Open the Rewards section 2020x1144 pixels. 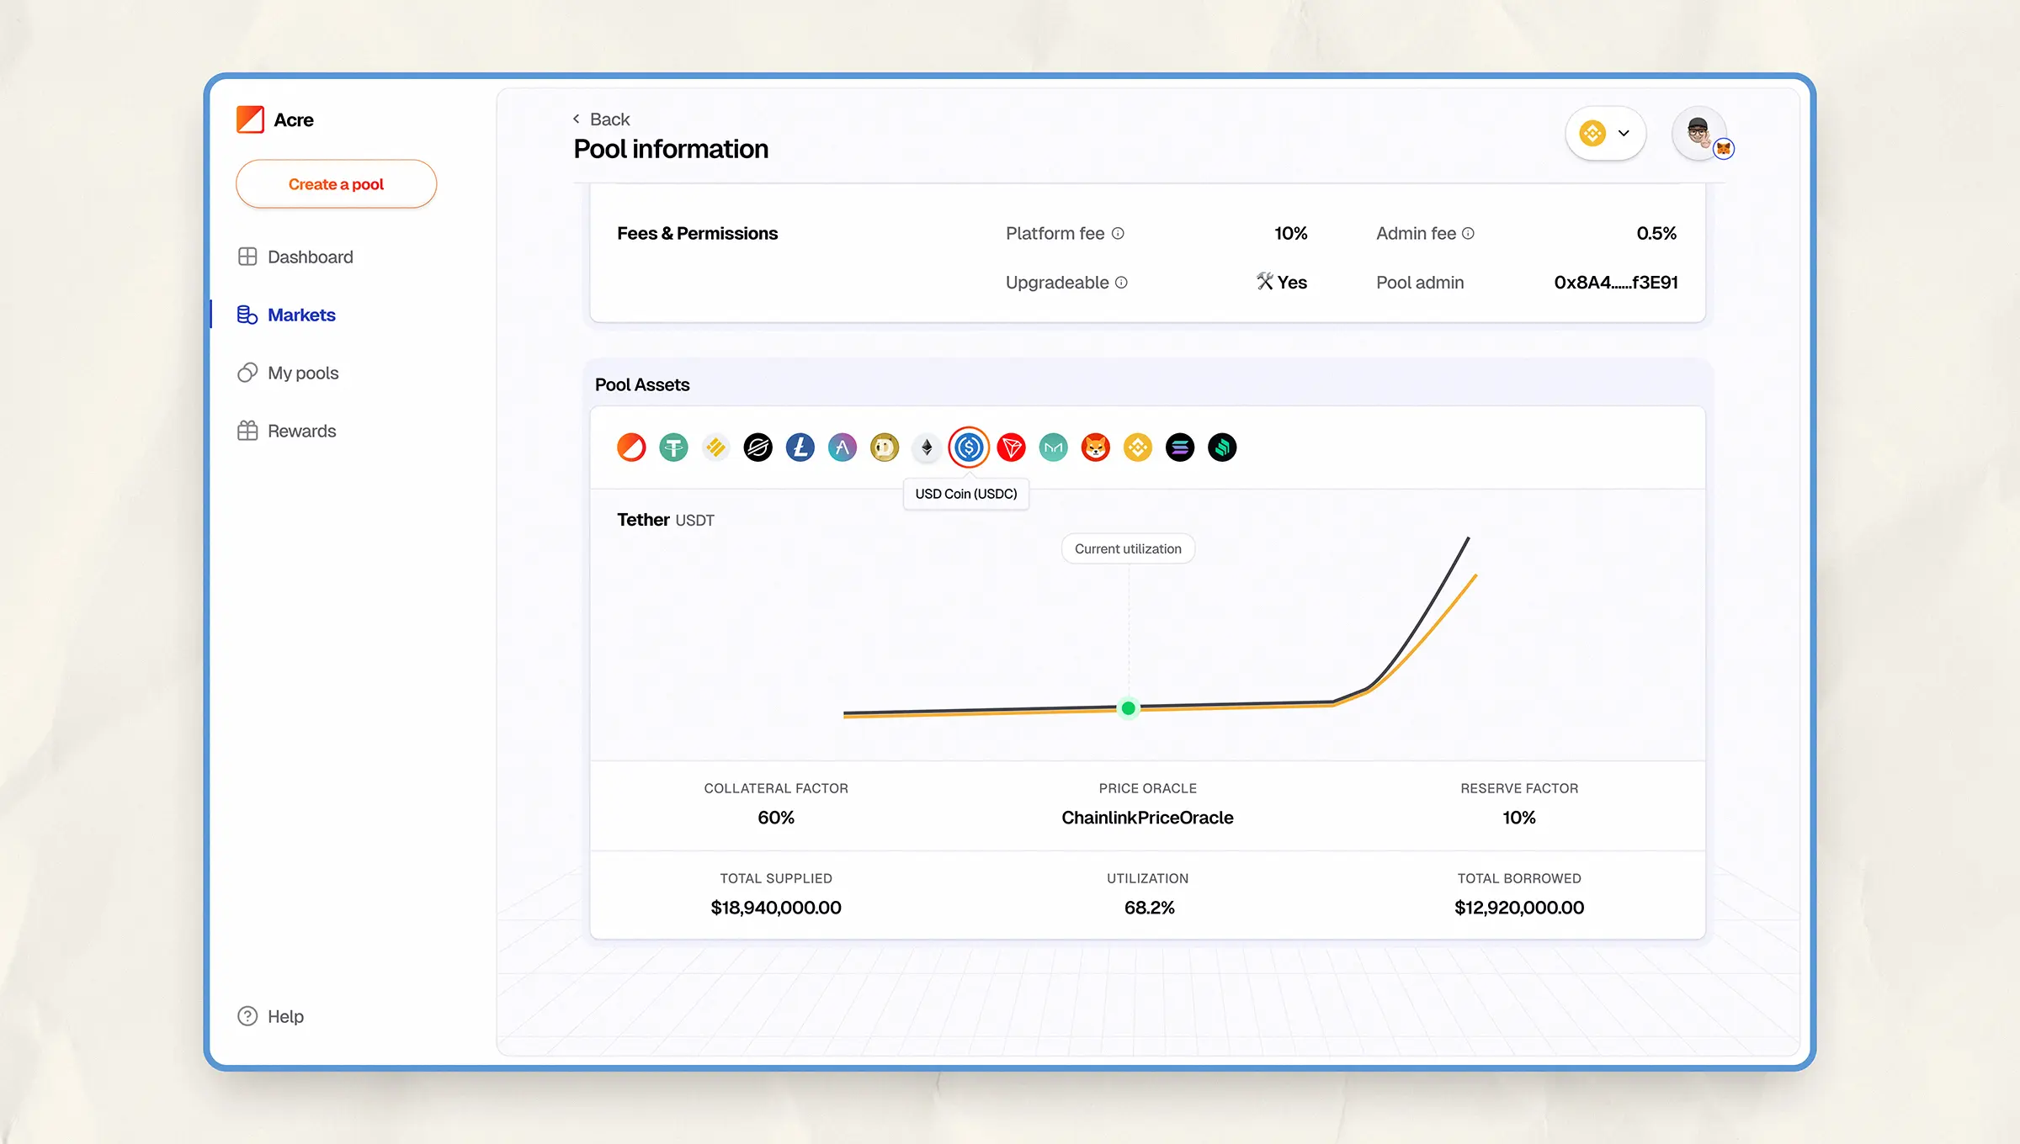pyautogui.click(x=301, y=431)
